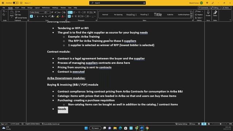233x131 pixels.
Task: Switch to Print Layout view
Action: (x=204, y=124)
